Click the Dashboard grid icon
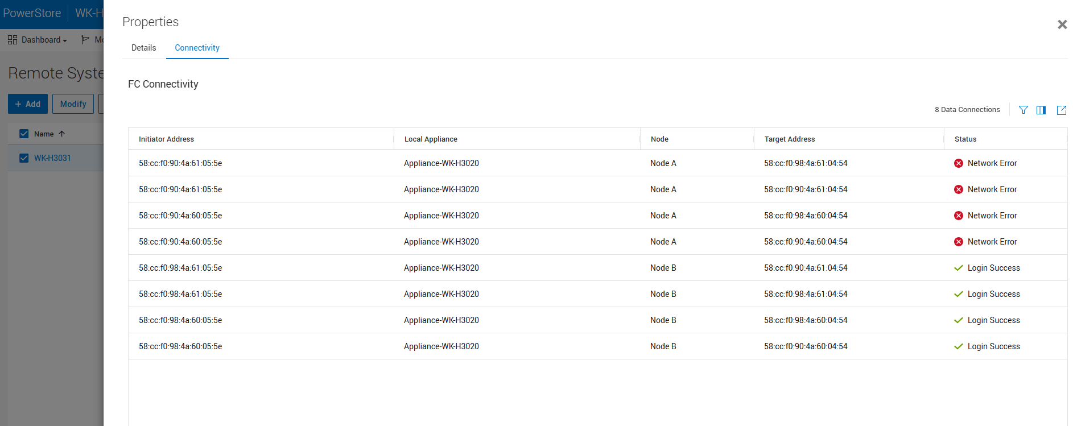Screen dimensions: 1073x426 (13, 40)
